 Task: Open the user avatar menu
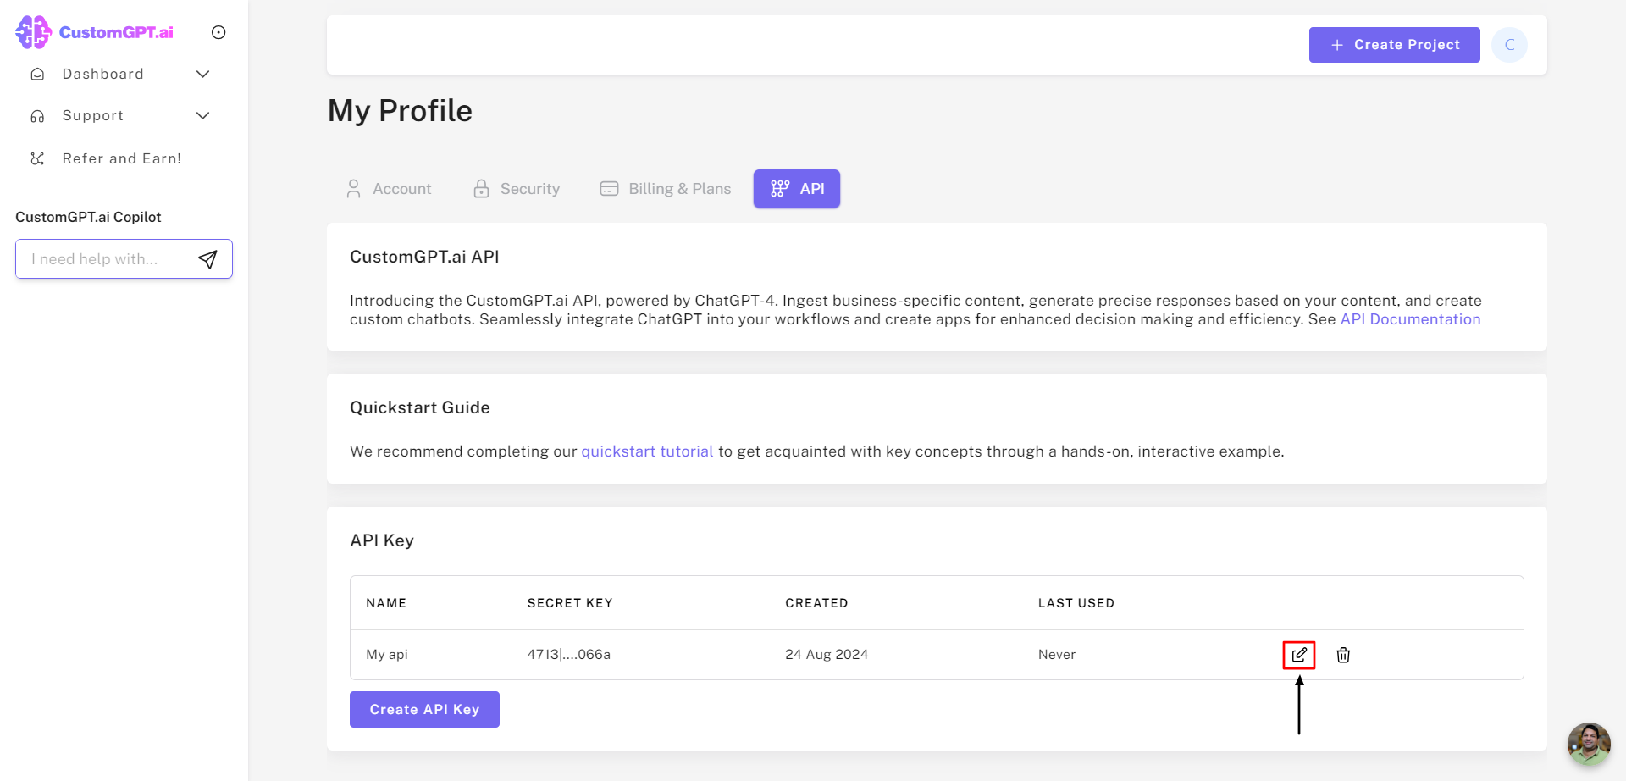(x=1509, y=45)
